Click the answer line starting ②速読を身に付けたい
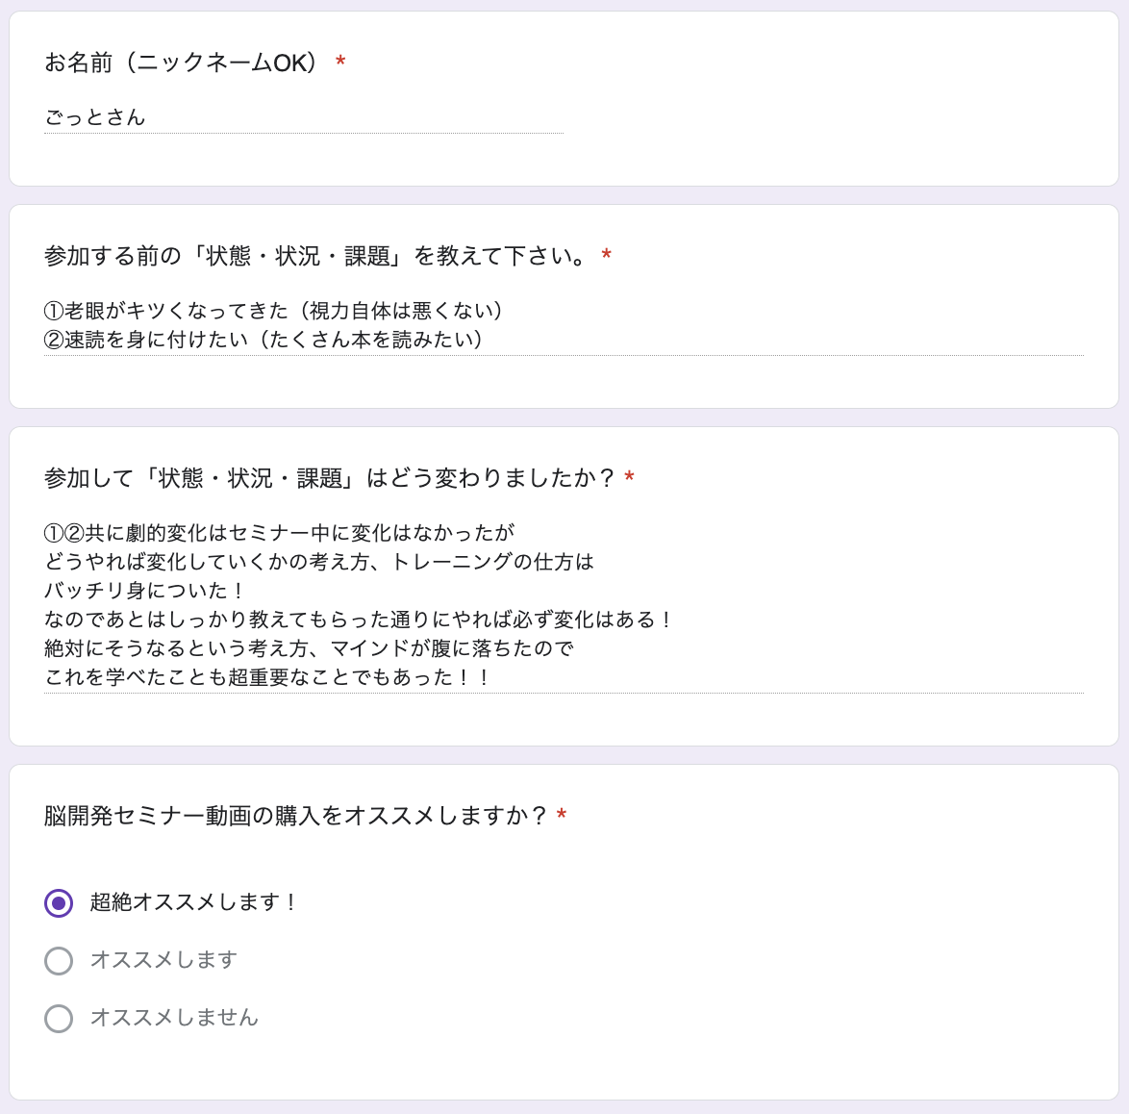This screenshot has width=1129, height=1114. [x=263, y=340]
